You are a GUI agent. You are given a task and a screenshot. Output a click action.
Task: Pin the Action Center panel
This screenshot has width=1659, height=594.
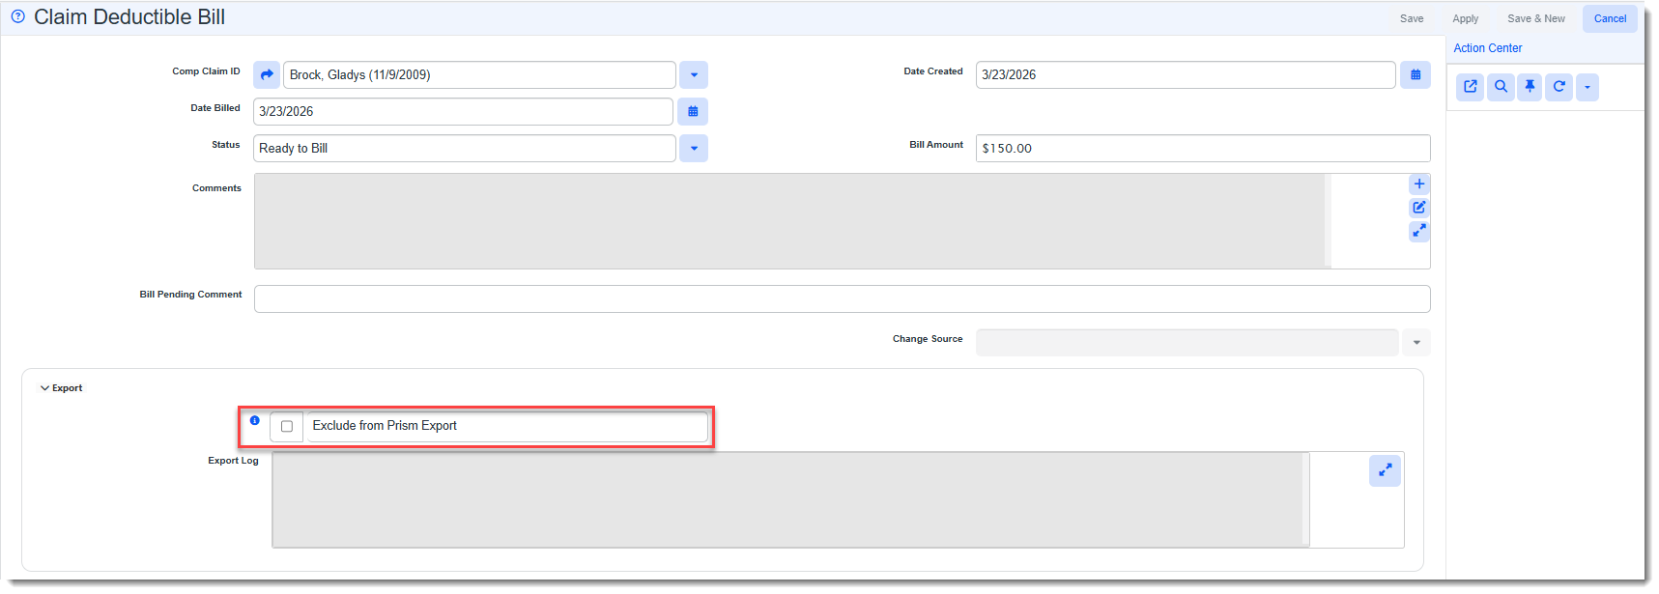1530,87
